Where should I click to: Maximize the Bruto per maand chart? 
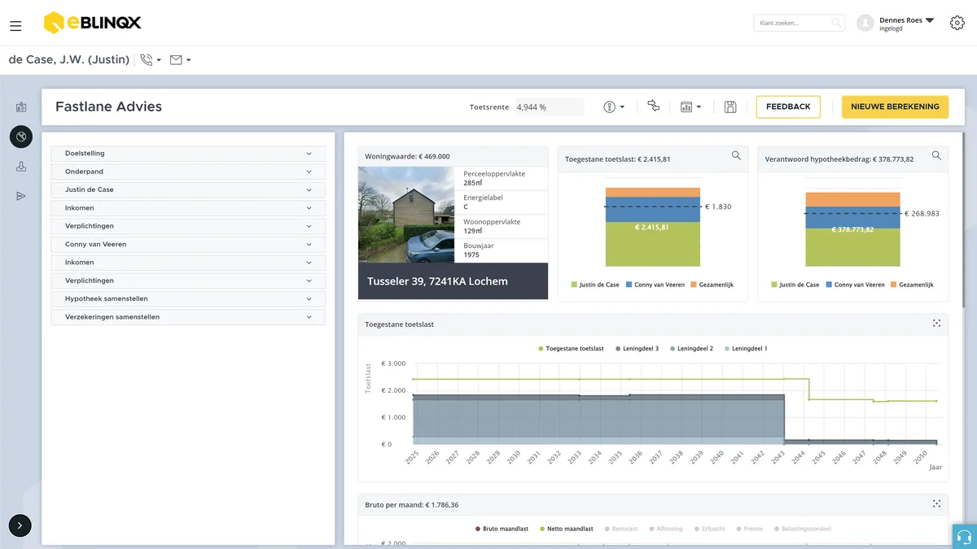936,504
